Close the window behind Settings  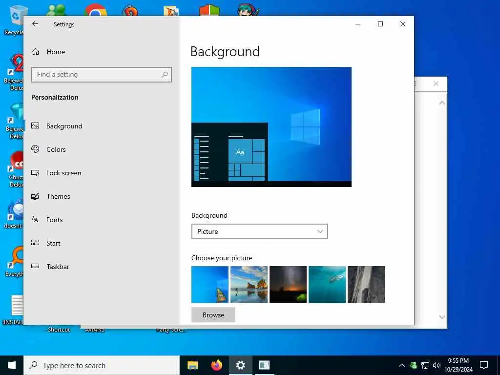[x=436, y=83]
